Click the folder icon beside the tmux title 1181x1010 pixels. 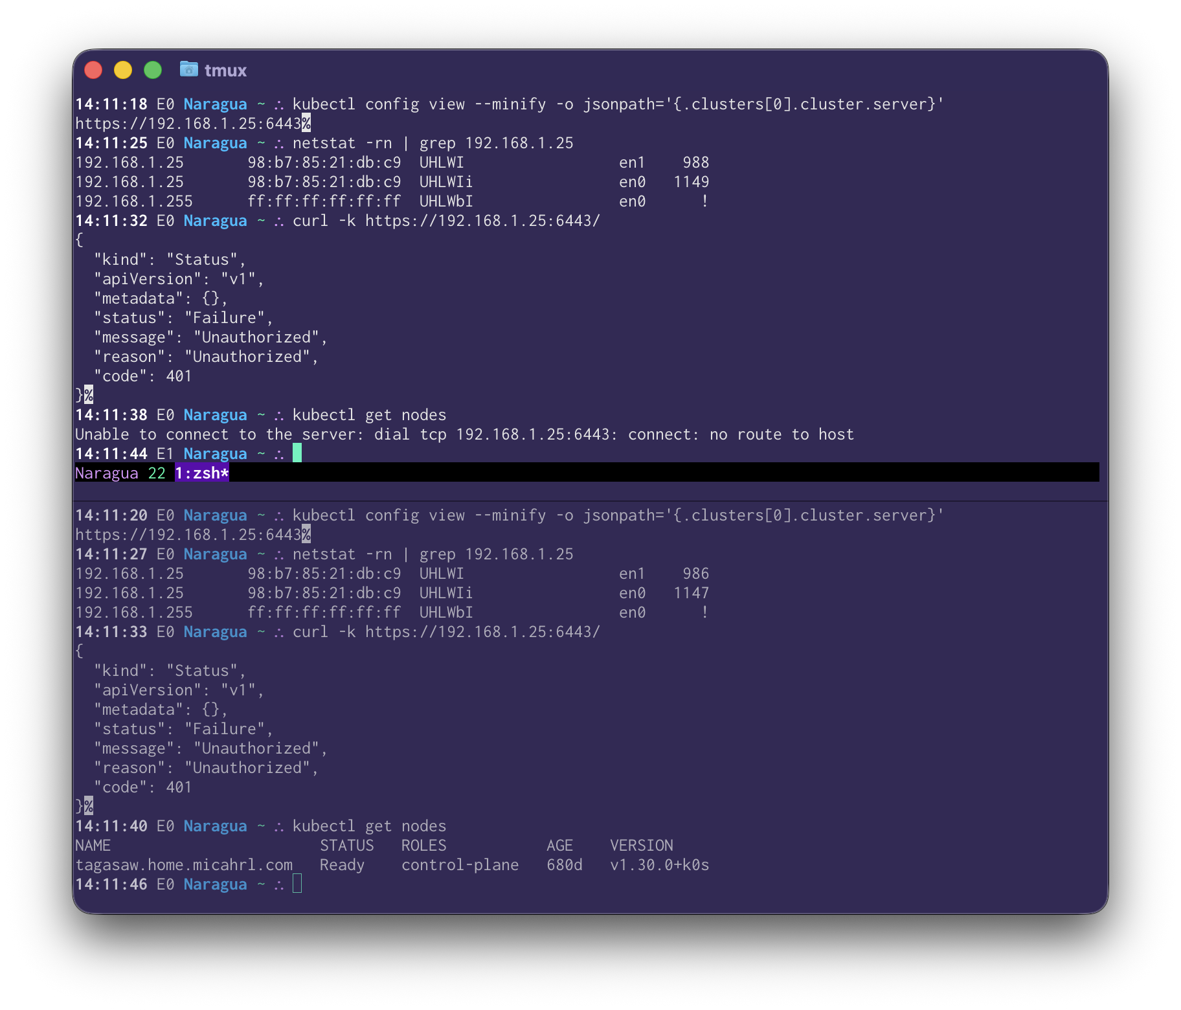[188, 69]
